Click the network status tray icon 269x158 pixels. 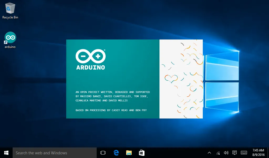tap(218, 153)
